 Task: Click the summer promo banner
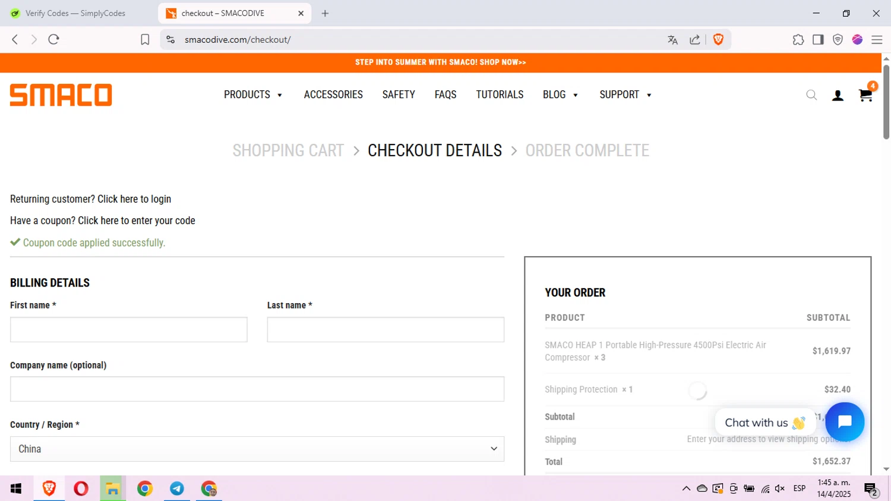click(x=440, y=62)
